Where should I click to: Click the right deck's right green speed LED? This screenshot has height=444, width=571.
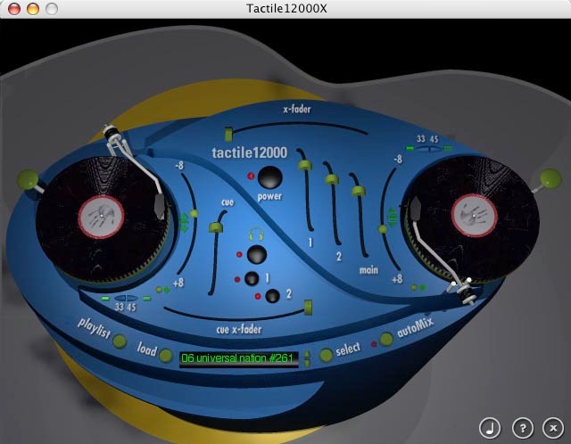448,148
